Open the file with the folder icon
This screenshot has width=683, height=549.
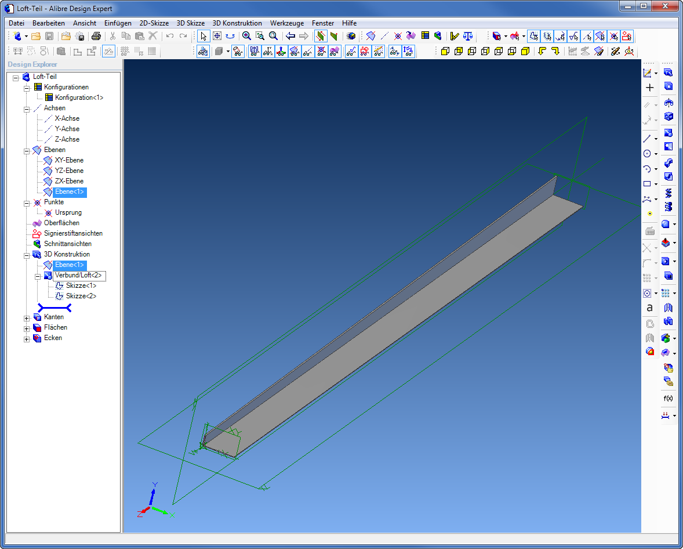(x=36, y=36)
